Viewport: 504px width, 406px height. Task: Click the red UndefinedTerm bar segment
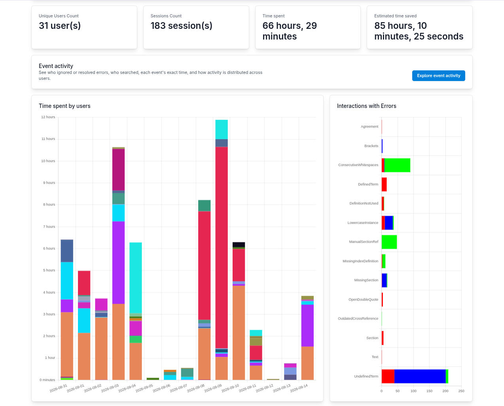(x=388, y=376)
